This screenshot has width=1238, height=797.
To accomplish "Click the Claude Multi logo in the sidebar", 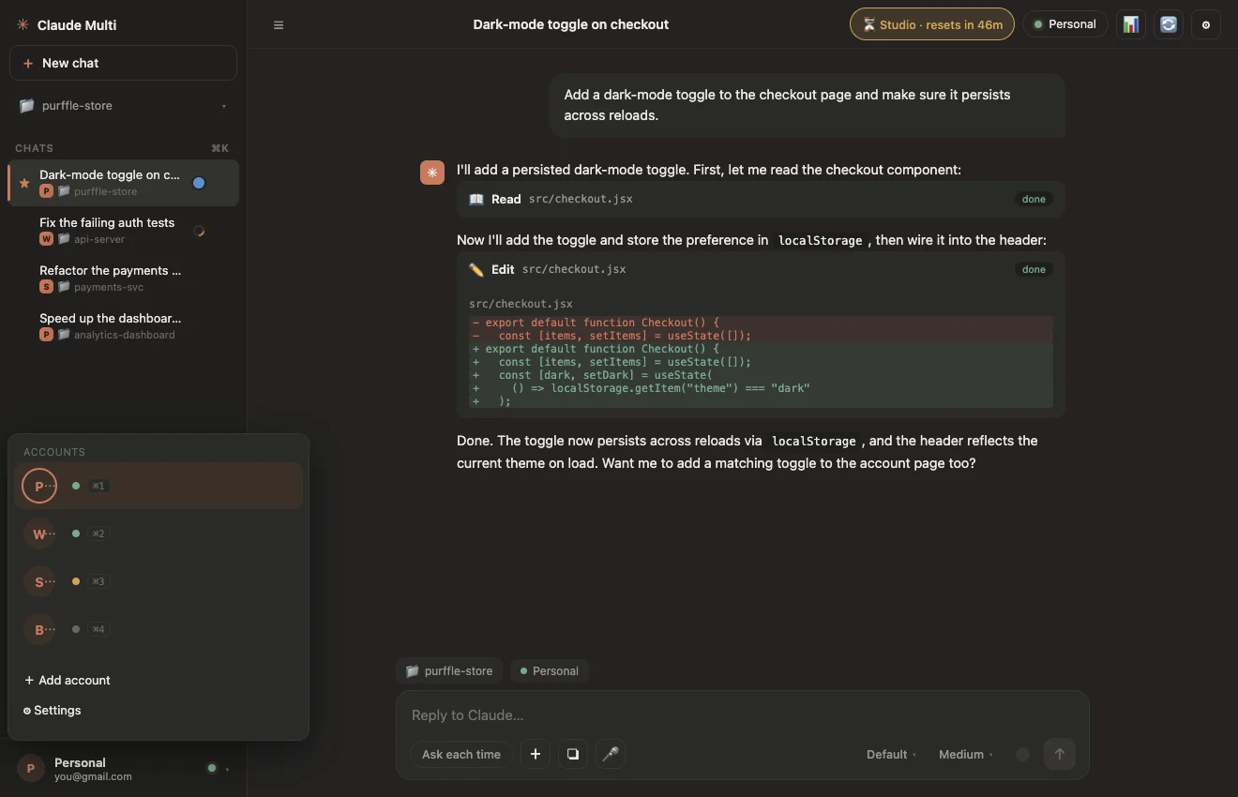I will (x=23, y=25).
